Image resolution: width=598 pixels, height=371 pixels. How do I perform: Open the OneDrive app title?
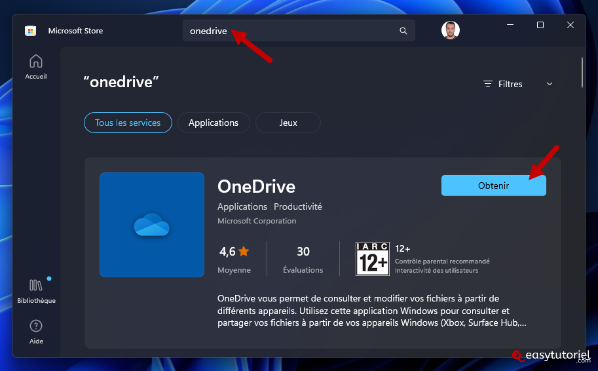point(256,186)
